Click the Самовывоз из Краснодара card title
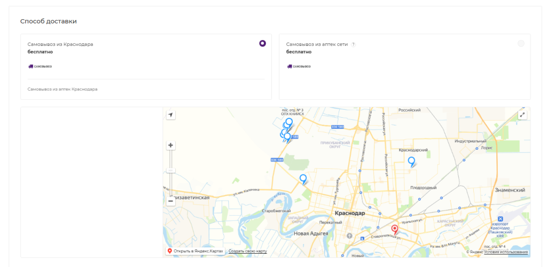Screen dimensions: 547x267 pyautogui.click(x=60, y=44)
